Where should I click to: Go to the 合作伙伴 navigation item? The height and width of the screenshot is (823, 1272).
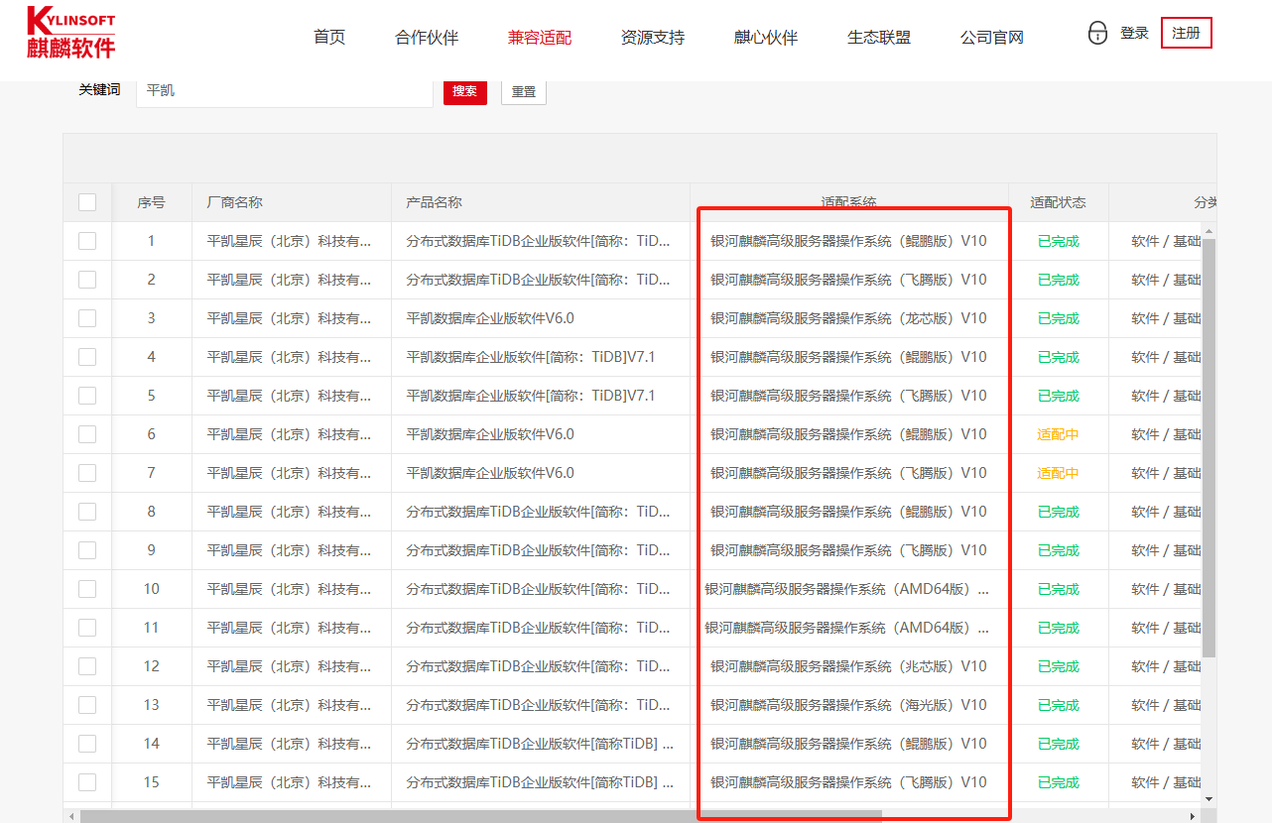pos(427,38)
